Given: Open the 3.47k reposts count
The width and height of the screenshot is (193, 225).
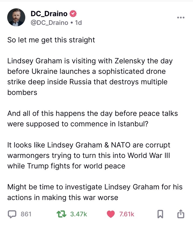Looking at the screenshot, I should 79,214.
